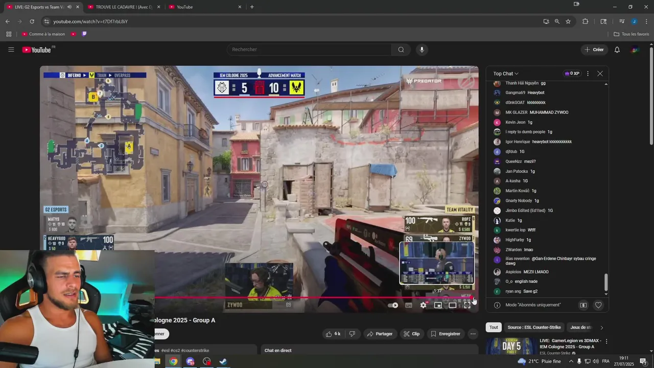Save video with Enregistrer button

click(x=446, y=334)
